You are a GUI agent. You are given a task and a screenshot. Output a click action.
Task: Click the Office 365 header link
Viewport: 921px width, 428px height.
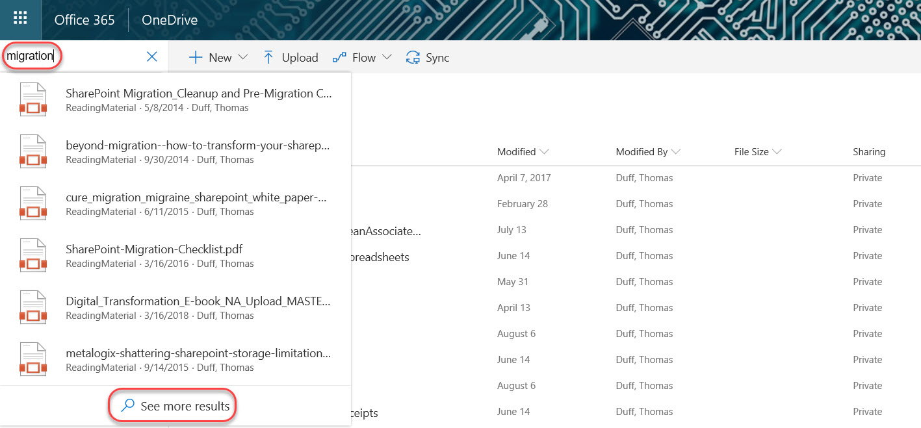click(x=84, y=20)
